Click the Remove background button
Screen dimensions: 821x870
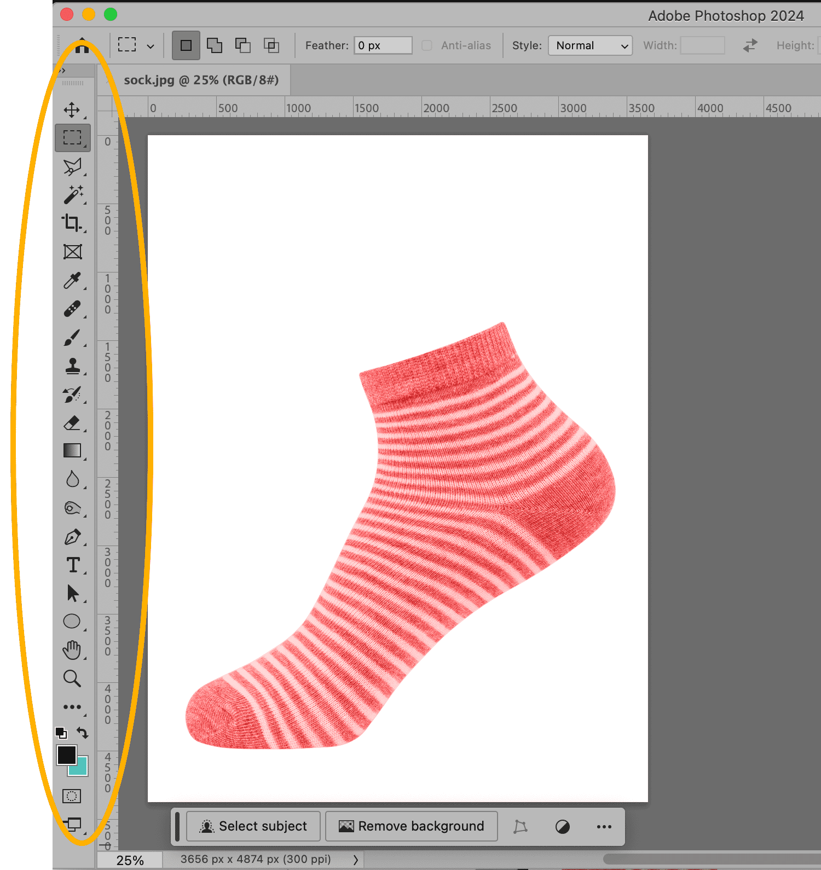click(412, 826)
